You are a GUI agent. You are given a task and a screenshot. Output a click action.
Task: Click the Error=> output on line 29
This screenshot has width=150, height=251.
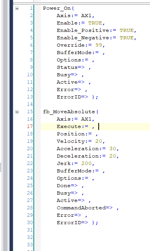tap(72, 215)
